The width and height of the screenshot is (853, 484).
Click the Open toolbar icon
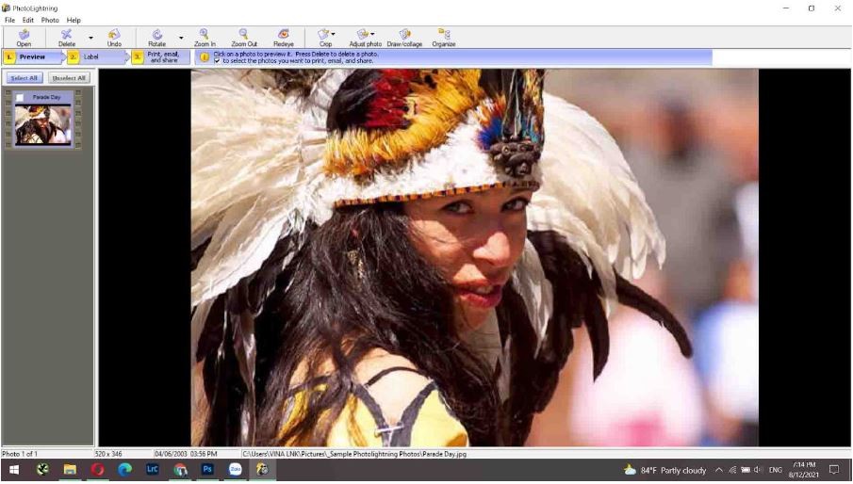24,37
